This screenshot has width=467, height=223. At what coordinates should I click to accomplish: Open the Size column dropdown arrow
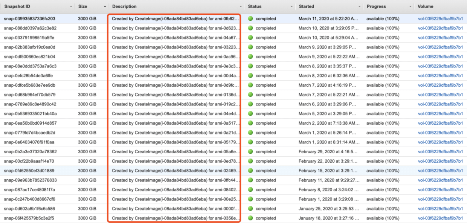(x=105, y=7)
